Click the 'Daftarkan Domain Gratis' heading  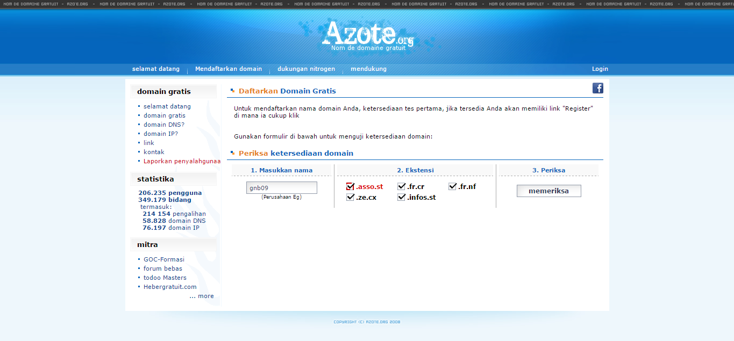pos(287,91)
